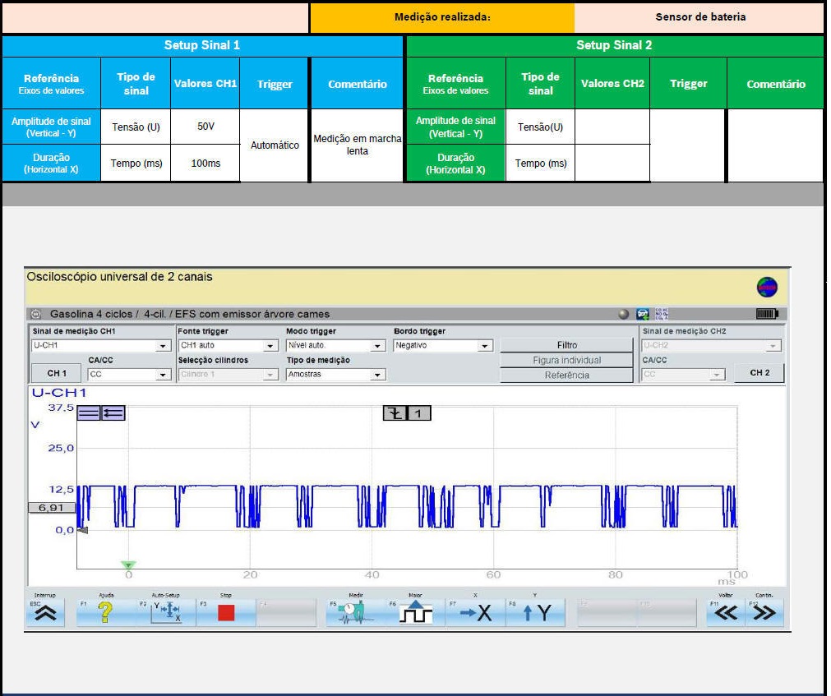
Task: Select the Maior waveform enlarge icon
Action: [x=415, y=612]
